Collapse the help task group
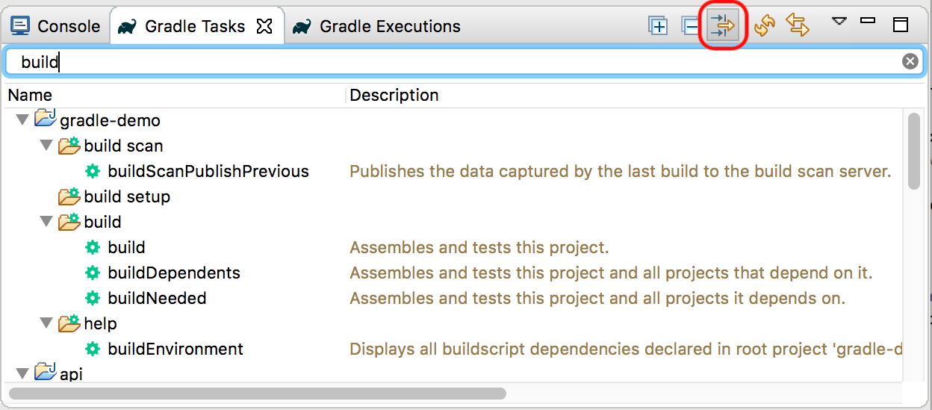Image resolution: width=932 pixels, height=410 pixels. coord(46,323)
